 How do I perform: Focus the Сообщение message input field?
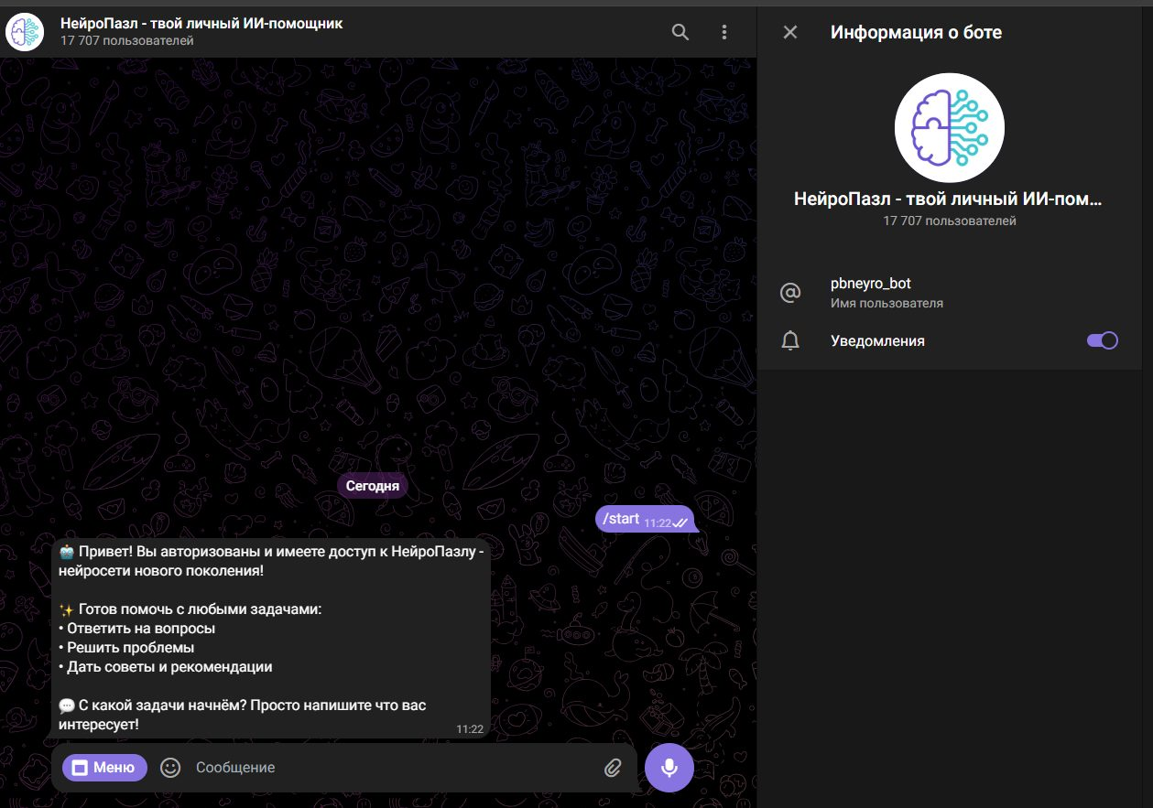[385, 768]
